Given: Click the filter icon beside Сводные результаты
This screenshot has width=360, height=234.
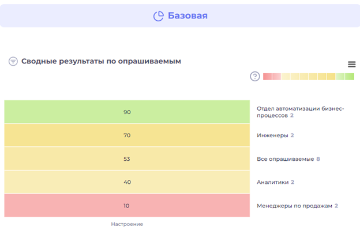Looking at the screenshot, I should pos(13,61).
